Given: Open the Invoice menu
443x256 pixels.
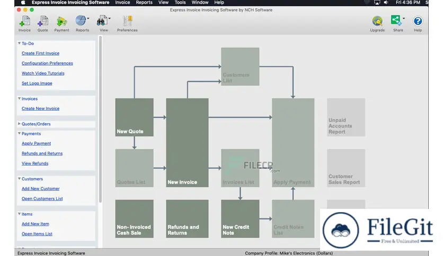Looking at the screenshot, I should [122, 3].
